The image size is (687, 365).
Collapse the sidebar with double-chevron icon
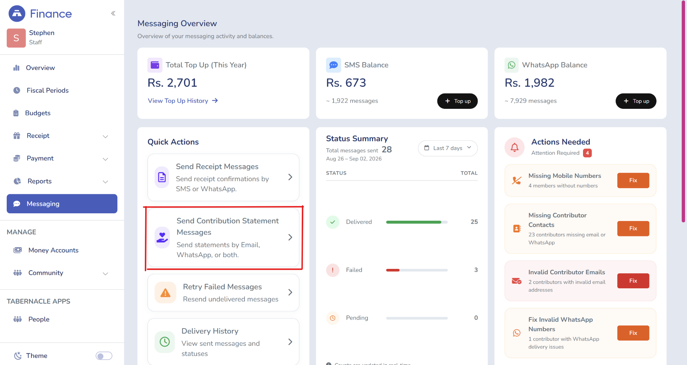click(x=113, y=13)
